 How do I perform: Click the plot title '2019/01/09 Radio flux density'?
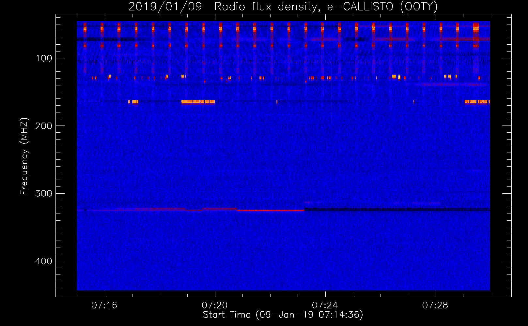pos(283,7)
